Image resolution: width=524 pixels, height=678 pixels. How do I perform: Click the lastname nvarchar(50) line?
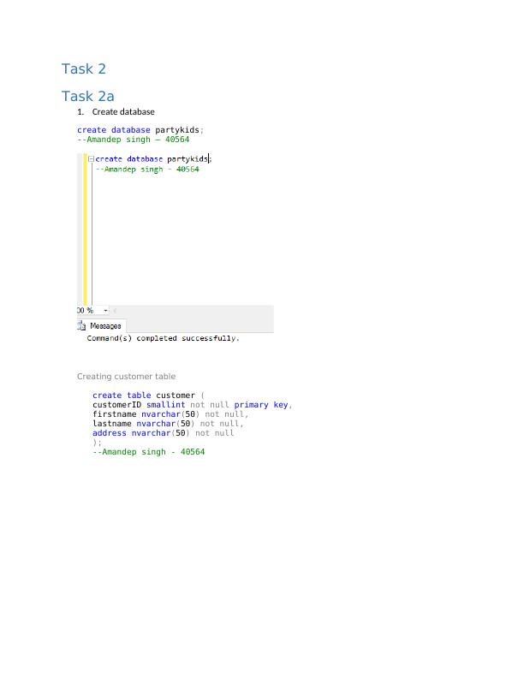168,424
